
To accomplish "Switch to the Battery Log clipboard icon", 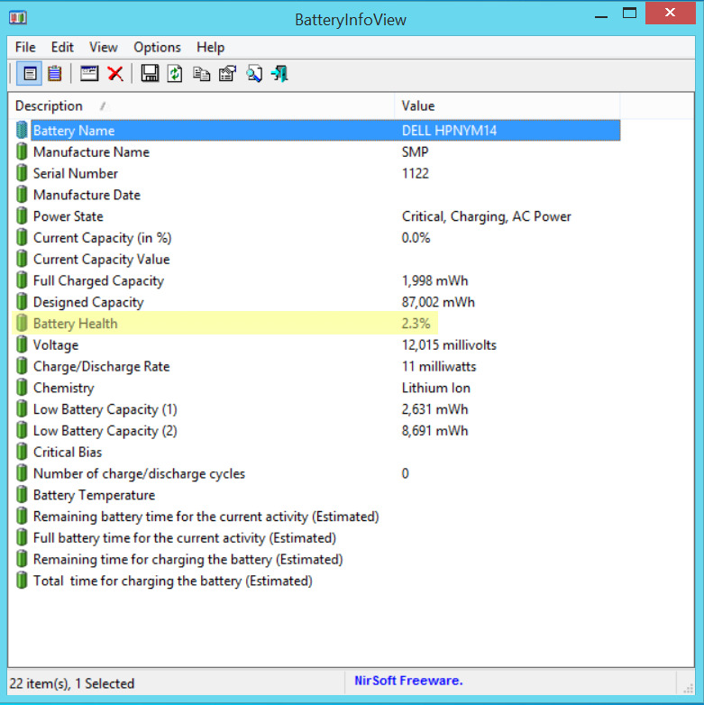I will tap(55, 73).
